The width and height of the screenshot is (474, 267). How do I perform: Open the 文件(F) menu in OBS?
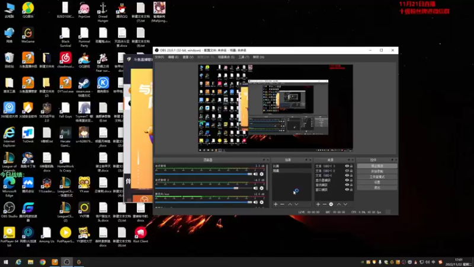point(159,57)
